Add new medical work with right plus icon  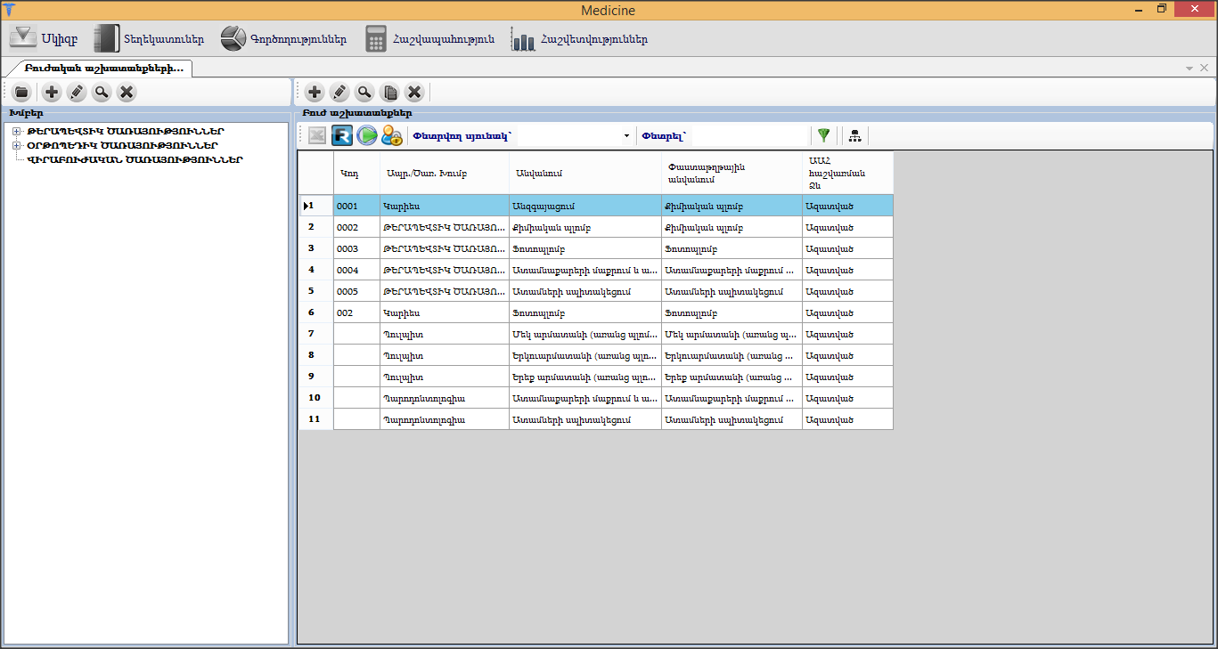click(x=315, y=92)
